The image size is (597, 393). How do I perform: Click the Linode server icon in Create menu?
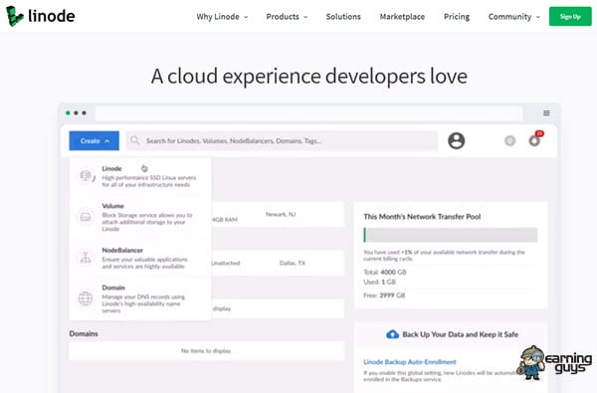86,176
